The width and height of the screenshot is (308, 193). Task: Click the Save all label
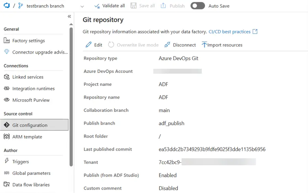tap(147, 6)
